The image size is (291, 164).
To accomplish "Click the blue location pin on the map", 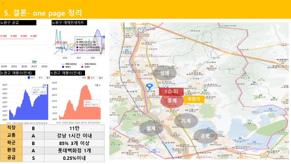I will coord(150,86).
